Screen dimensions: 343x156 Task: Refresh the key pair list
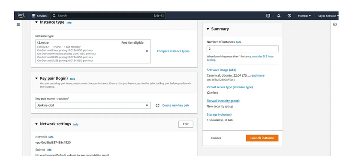[x=157, y=105]
